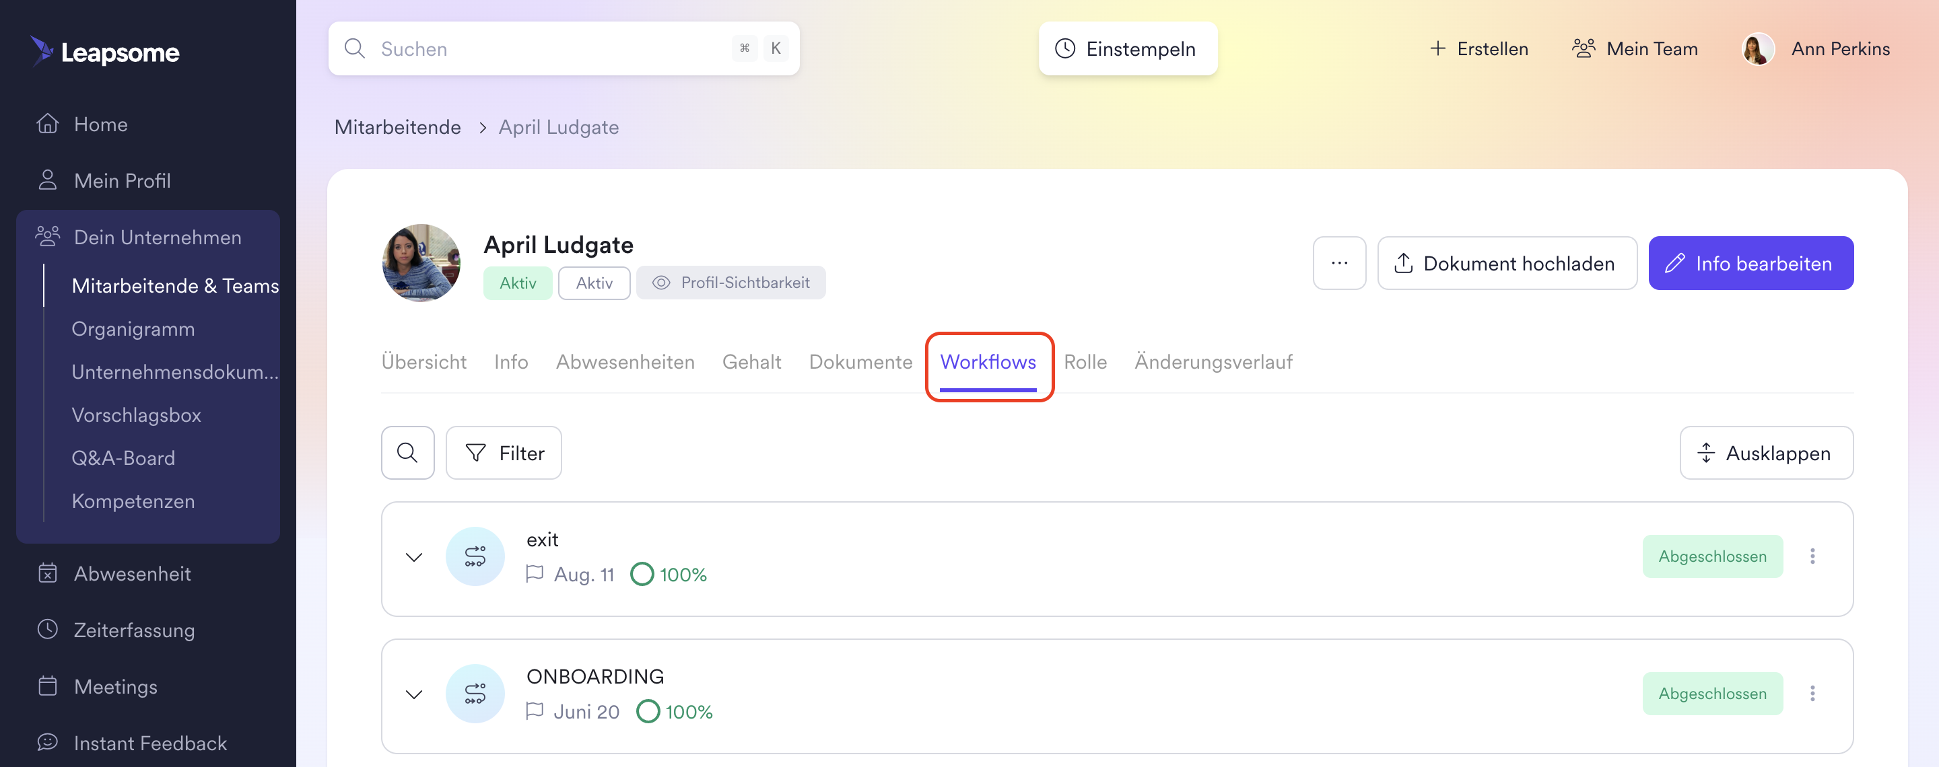Click the 100% progress circle on ONBOARDING
The height and width of the screenshot is (767, 1939).
click(649, 710)
